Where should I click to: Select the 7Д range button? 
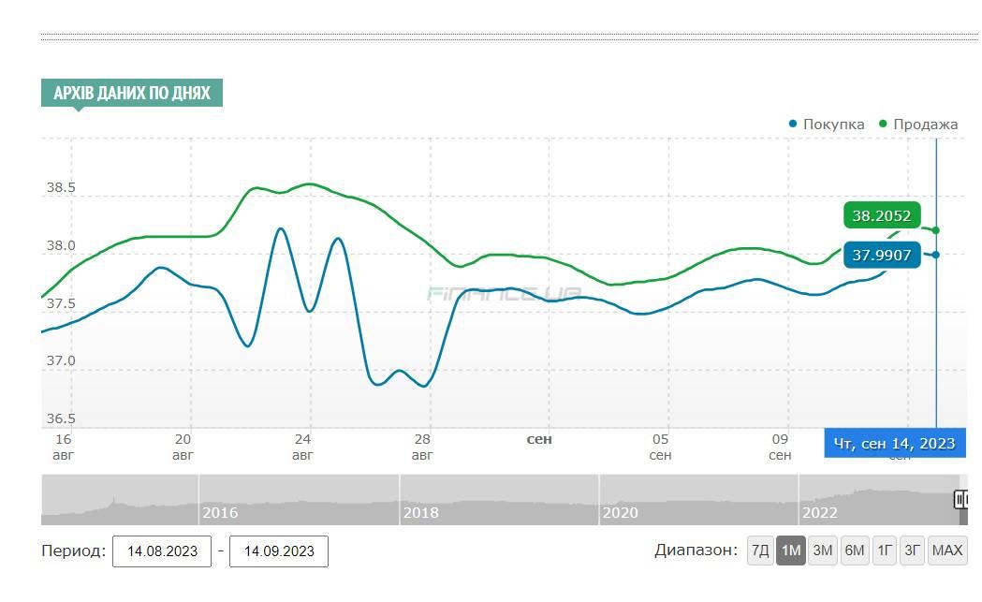point(760,551)
